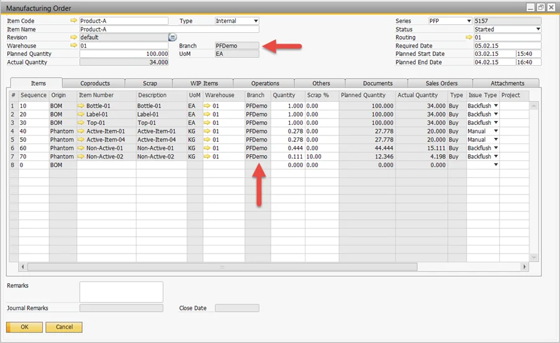The image size is (560, 343).
Task: Click the Planned Quantity cell 44.444
Action: coord(367,148)
